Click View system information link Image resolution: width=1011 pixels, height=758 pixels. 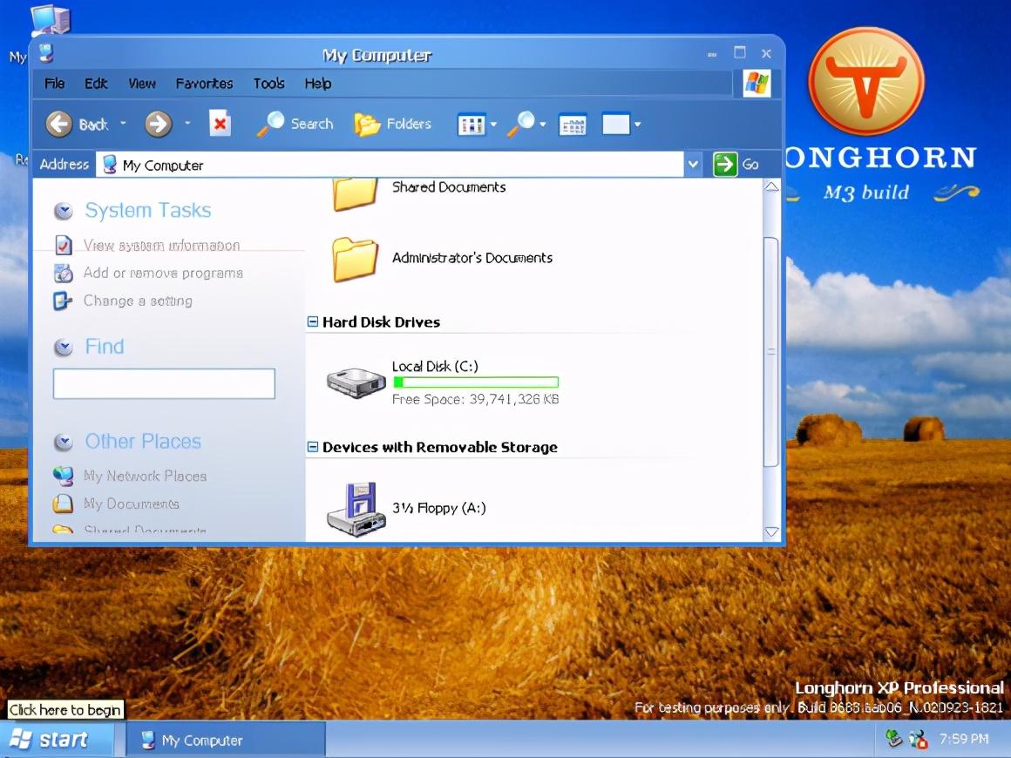(161, 245)
